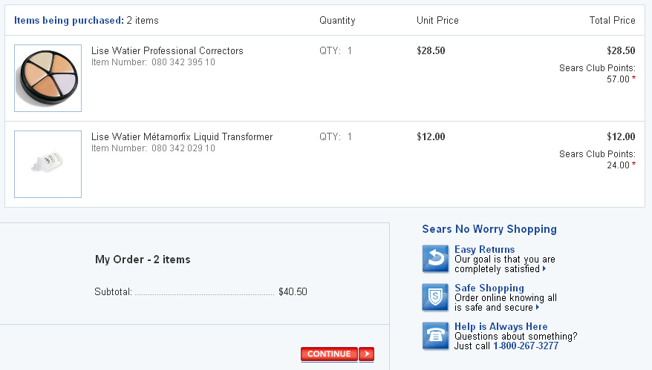This screenshot has height=370, width=652.
Task: Click the Sears No Worry Shopping heading
Action: pos(489,229)
